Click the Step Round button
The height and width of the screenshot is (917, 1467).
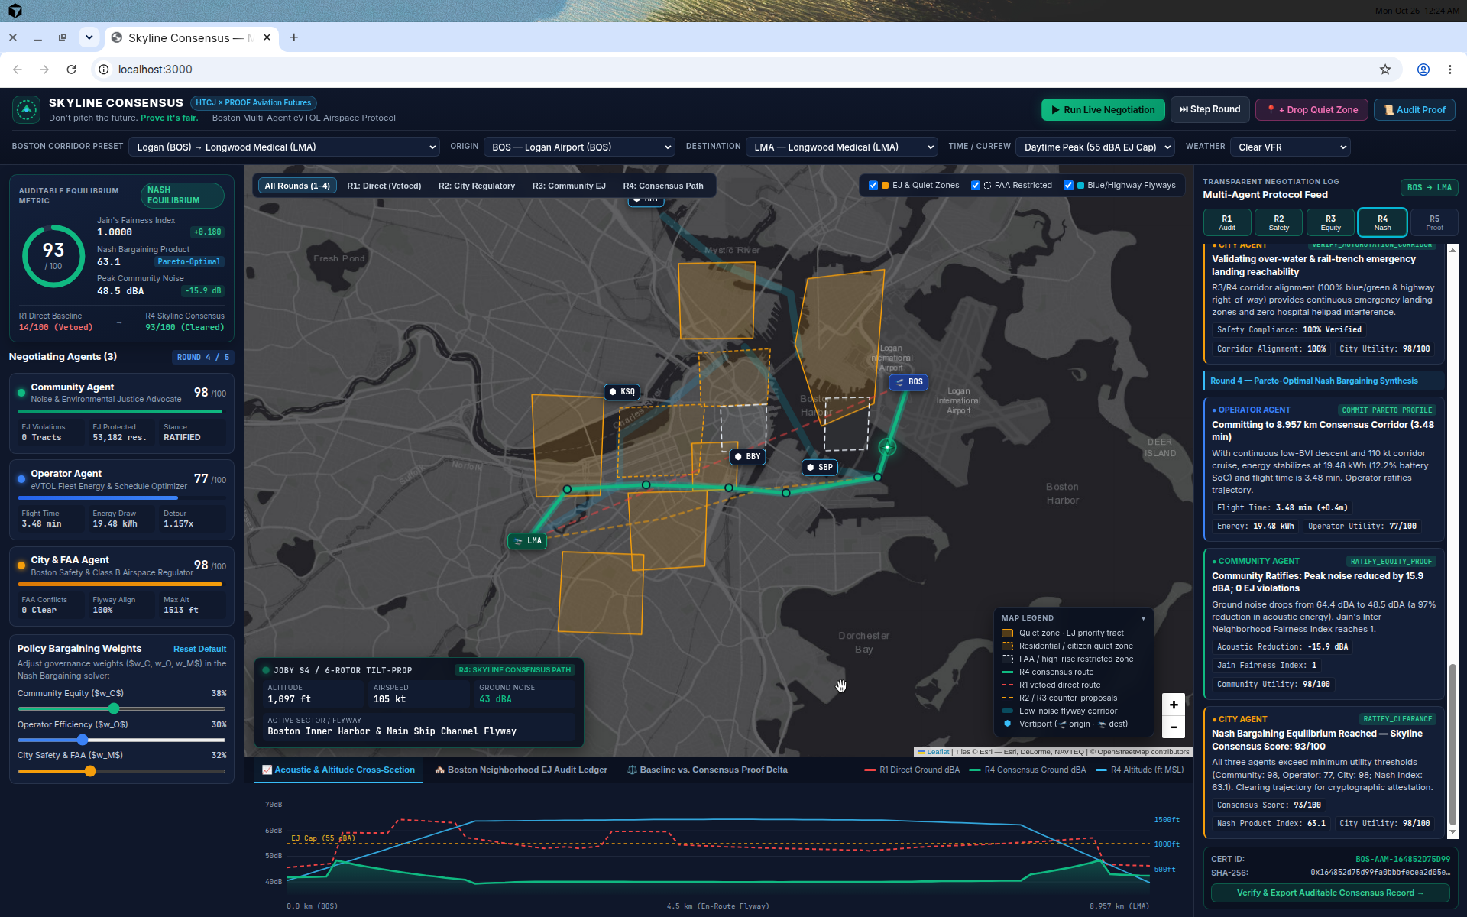tap(1210, 110)
